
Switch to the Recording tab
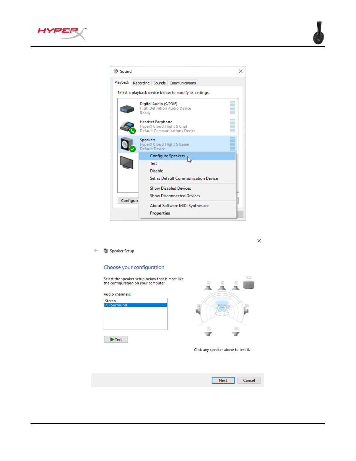click(x=141, y=83)
